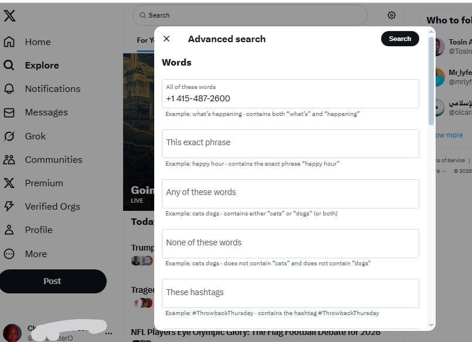Open Notifications bell icon
The width and height of the screenshot is (472, 342).
(x=9, y=88)
